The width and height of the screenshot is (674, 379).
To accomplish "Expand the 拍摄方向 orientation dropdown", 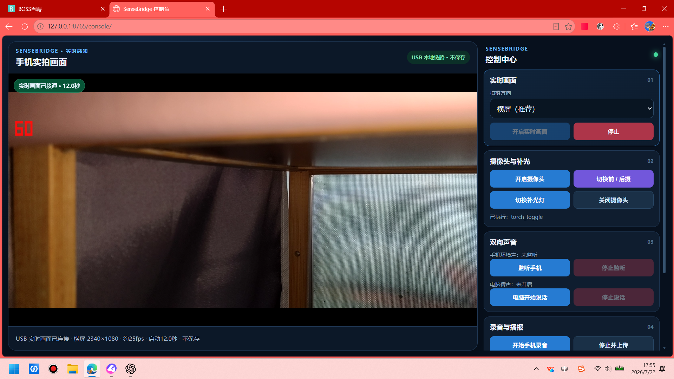I will click(x=571, y=109).
